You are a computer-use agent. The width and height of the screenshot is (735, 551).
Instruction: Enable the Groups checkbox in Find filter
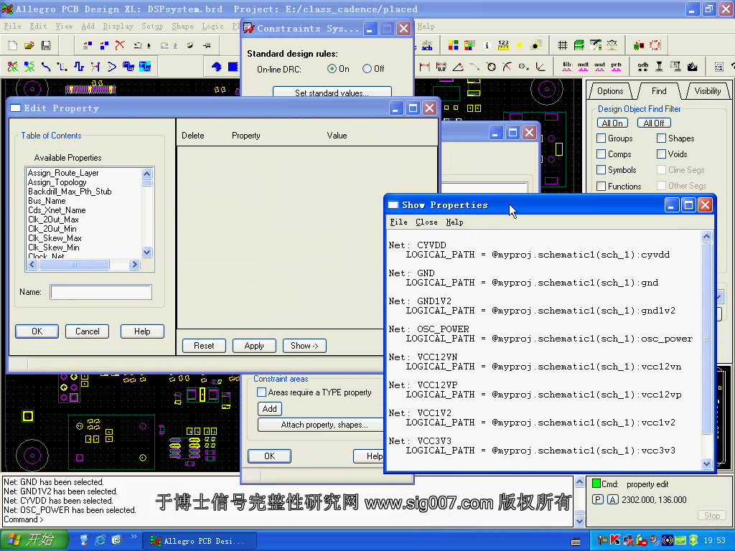pyautogui.click(x=601, y=138)
